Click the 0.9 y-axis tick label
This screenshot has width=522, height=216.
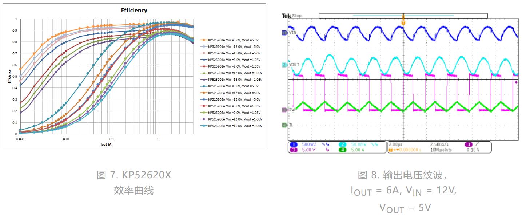[x=15, y=30]
